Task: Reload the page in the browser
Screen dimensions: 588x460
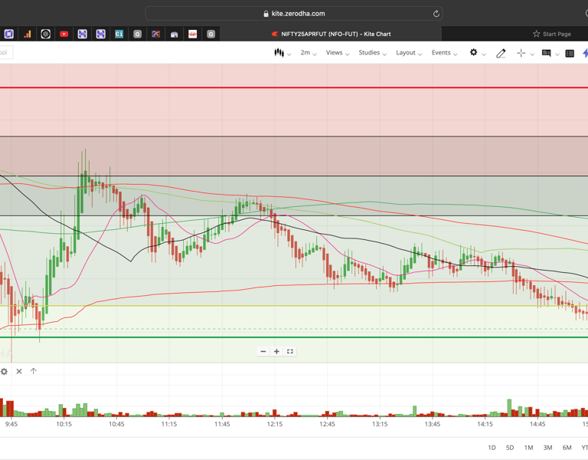Action: [x=436, y=14]
